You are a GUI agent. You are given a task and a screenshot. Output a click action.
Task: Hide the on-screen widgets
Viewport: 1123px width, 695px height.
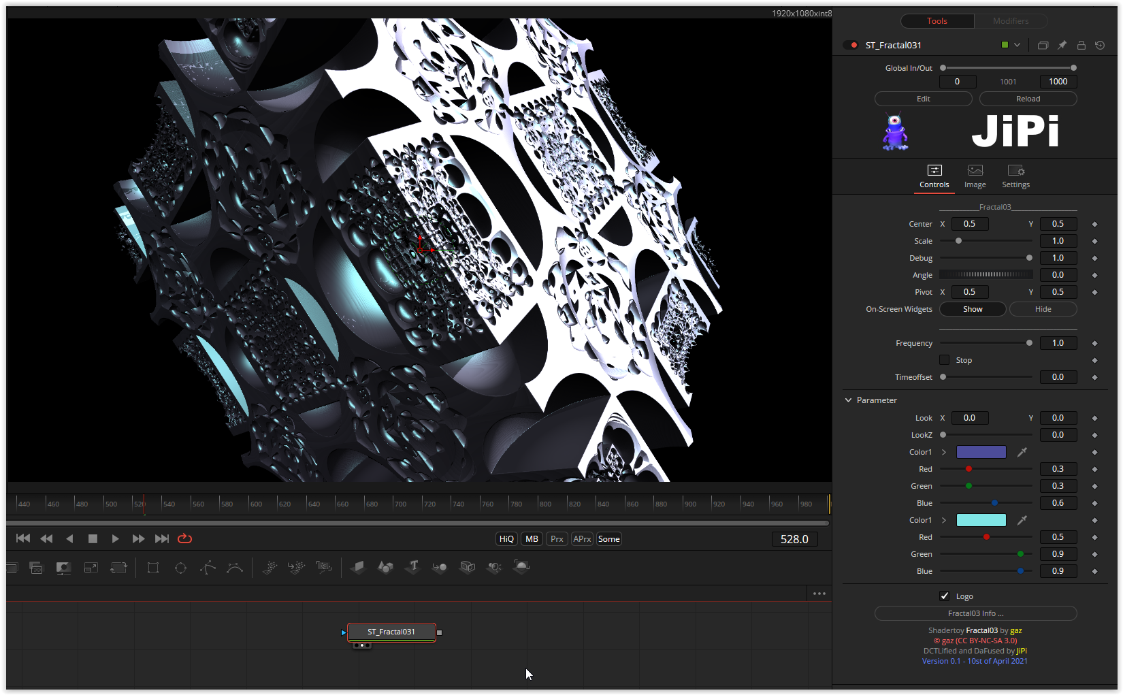tap(1043, 309)
